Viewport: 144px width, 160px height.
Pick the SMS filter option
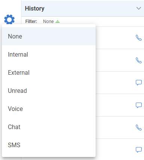(49, 145)
